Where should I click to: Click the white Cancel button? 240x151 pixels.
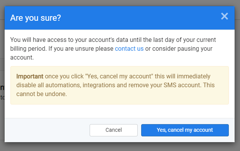113,130
